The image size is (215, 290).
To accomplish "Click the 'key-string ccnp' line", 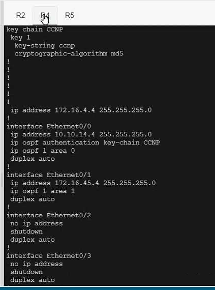I will (x=45, y=45).
